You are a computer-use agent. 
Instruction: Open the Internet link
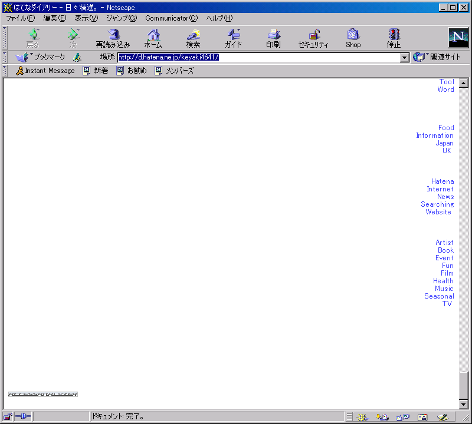[x=440, y=189]
